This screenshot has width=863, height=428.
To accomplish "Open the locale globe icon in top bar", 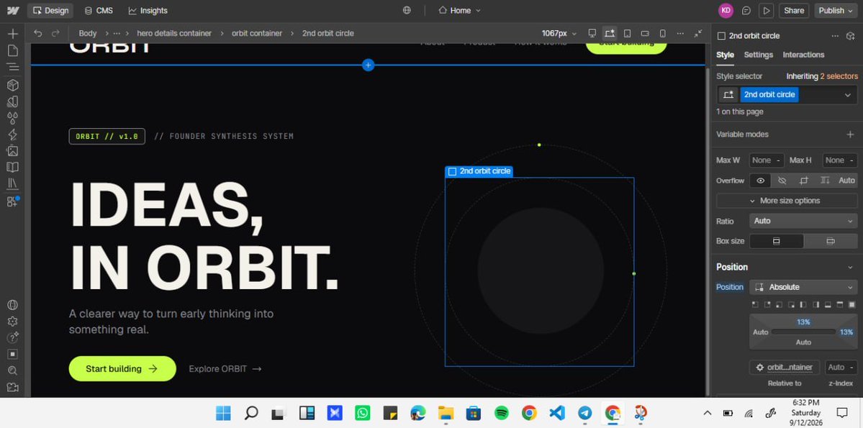I will coord(407,11).
